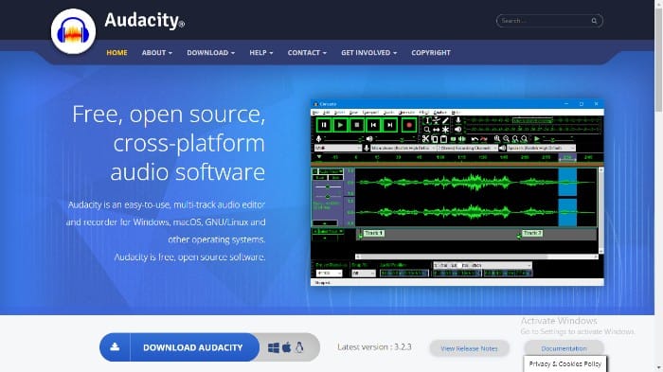Click the green Play button in the Audacity screenshot
The height and width of the screenshot is (372, 663).
coord(340,125)
